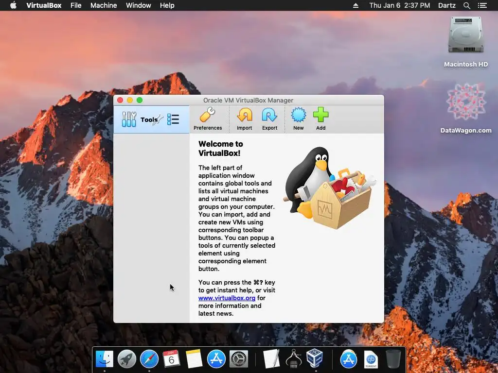Open Notes in the Dock

point(194,359)
